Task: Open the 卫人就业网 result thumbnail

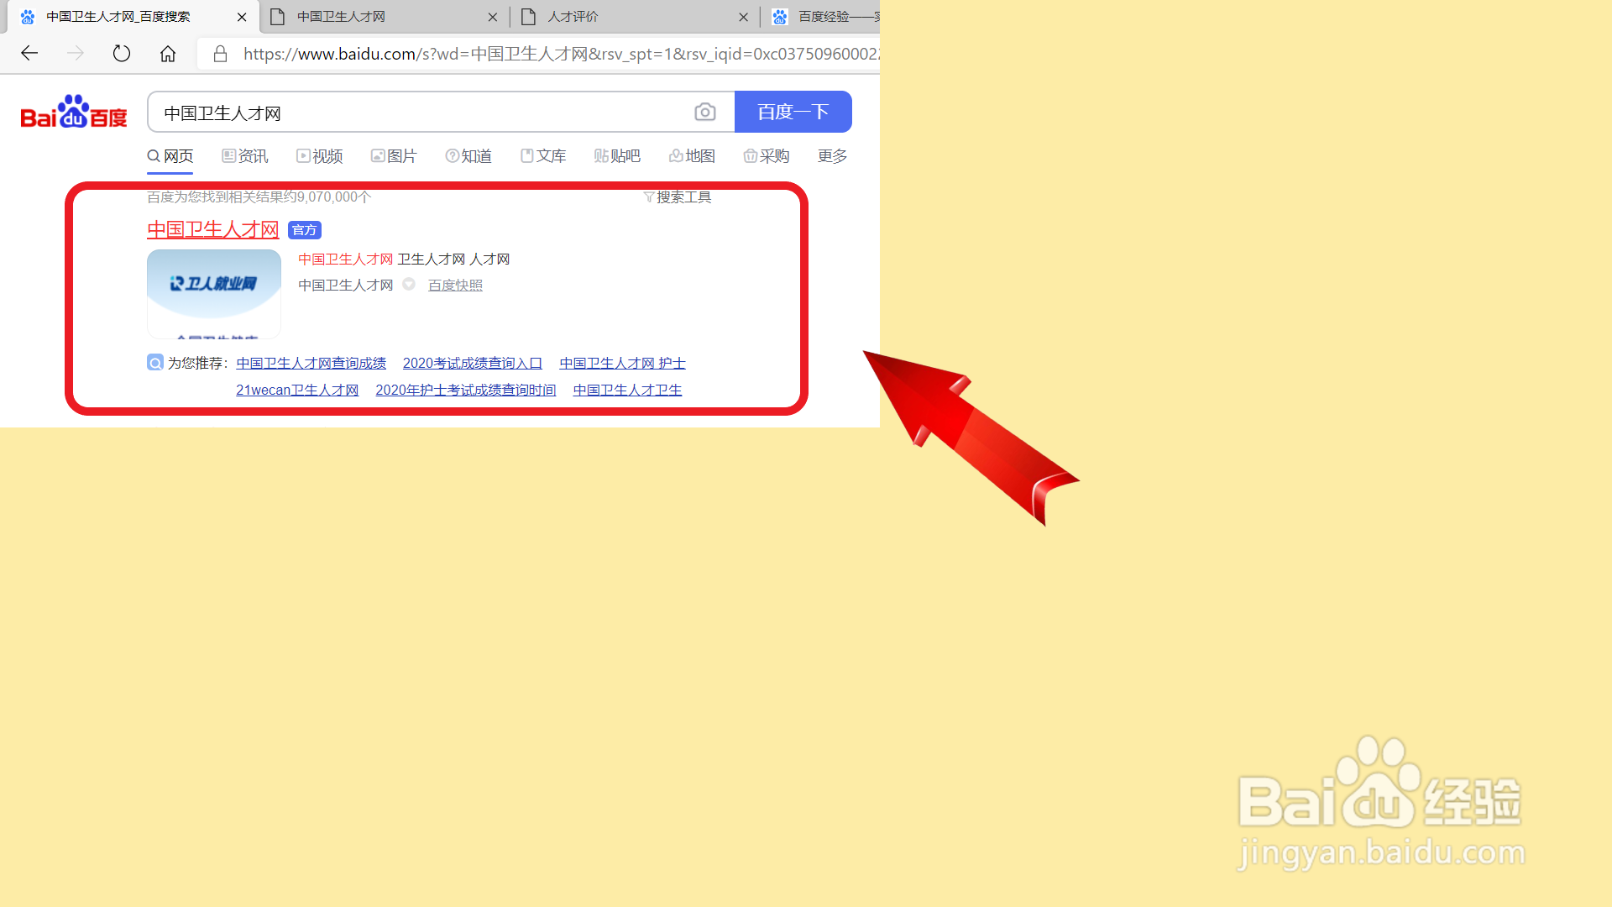Action: pos(214,294)
